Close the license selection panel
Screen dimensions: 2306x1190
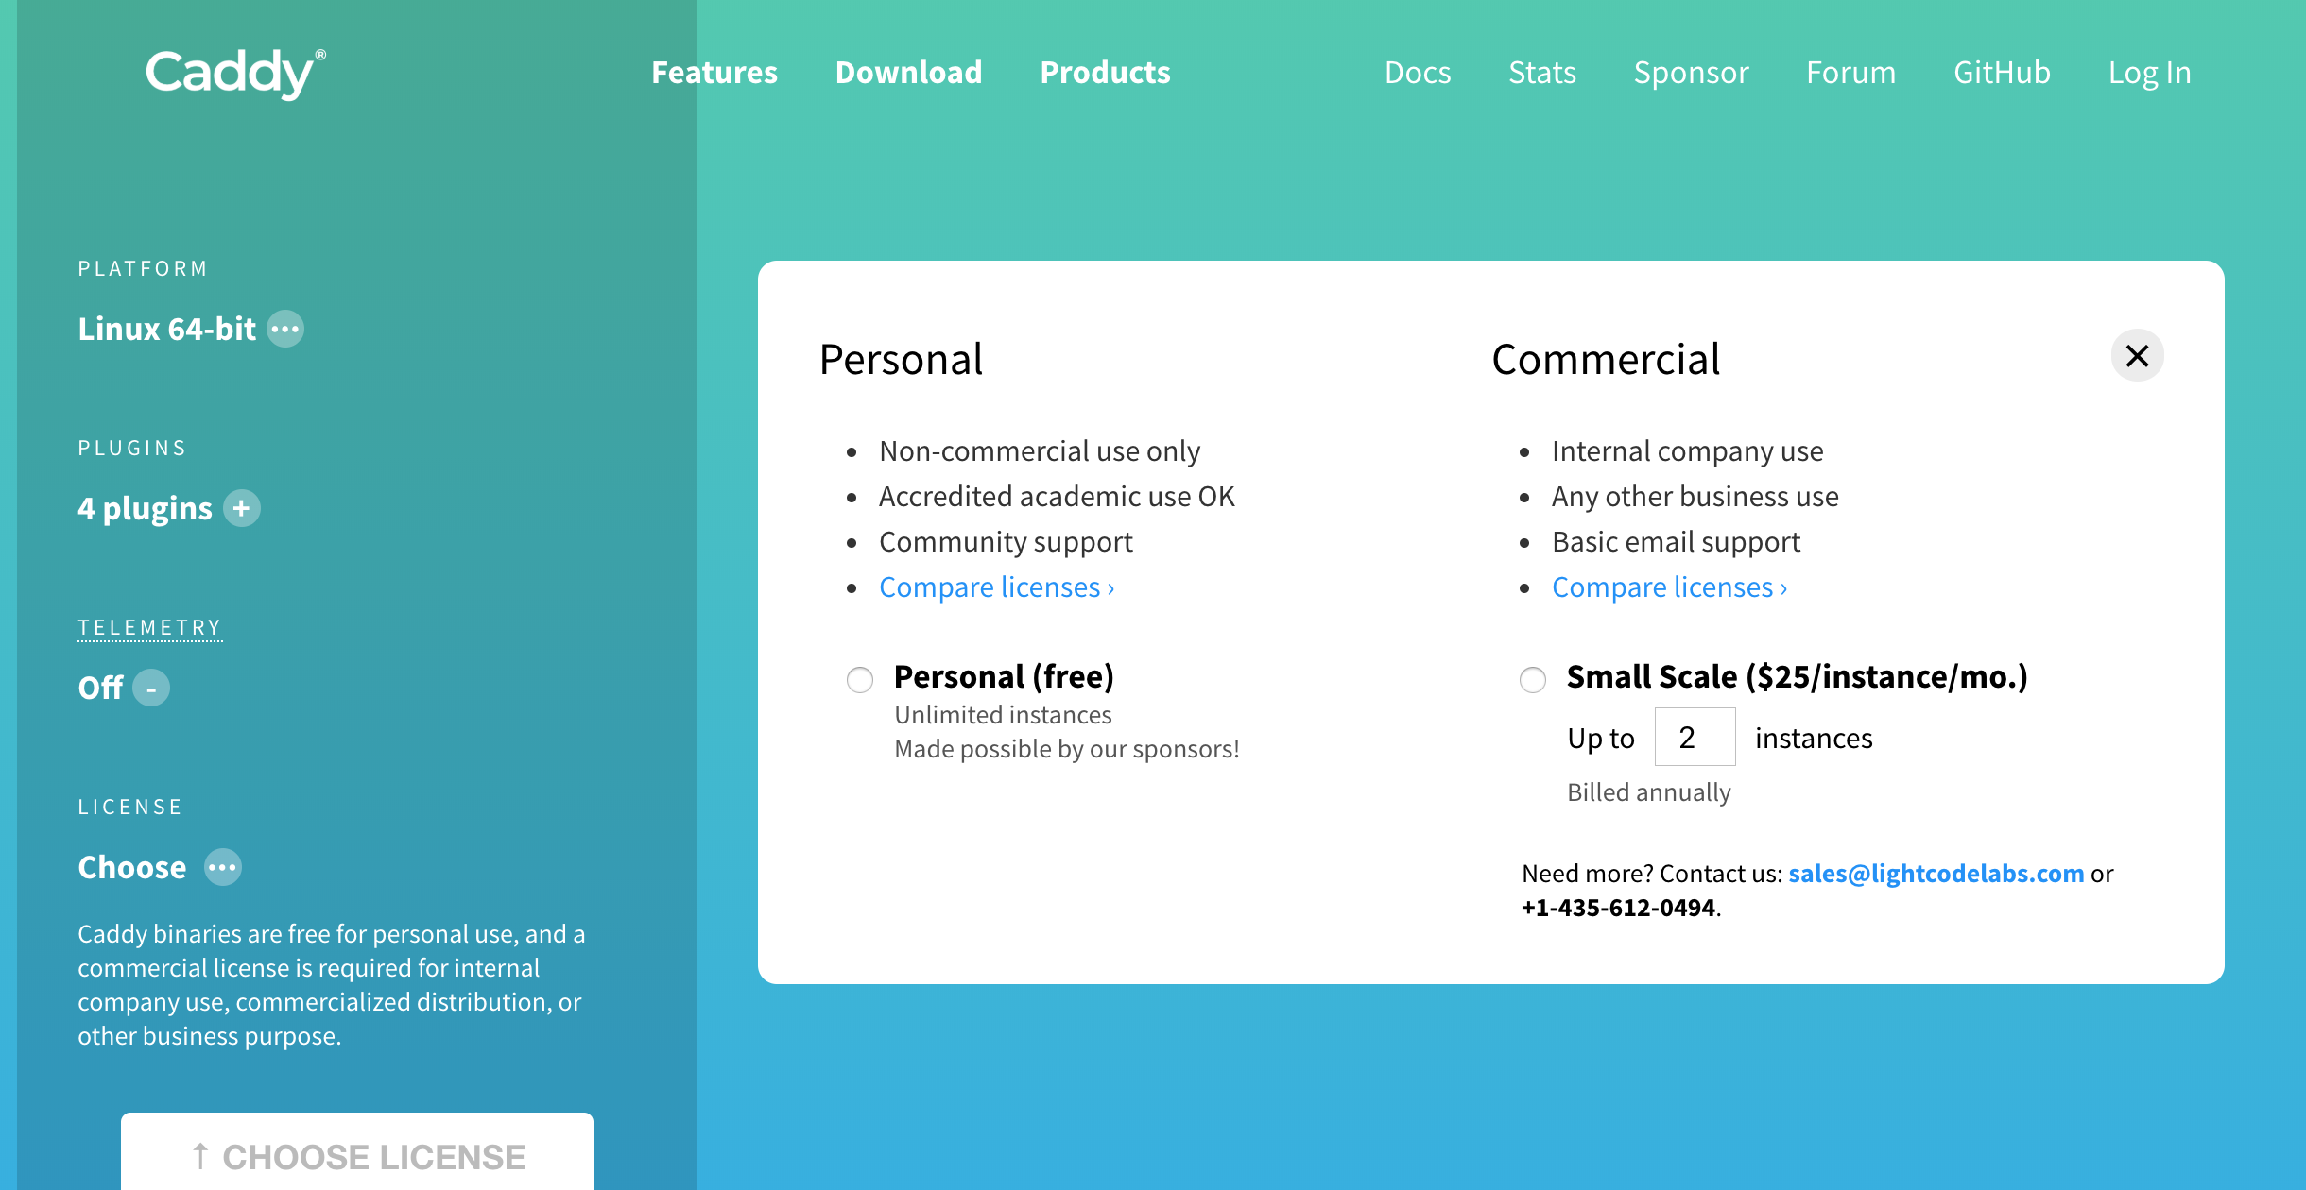[2137, 356]
